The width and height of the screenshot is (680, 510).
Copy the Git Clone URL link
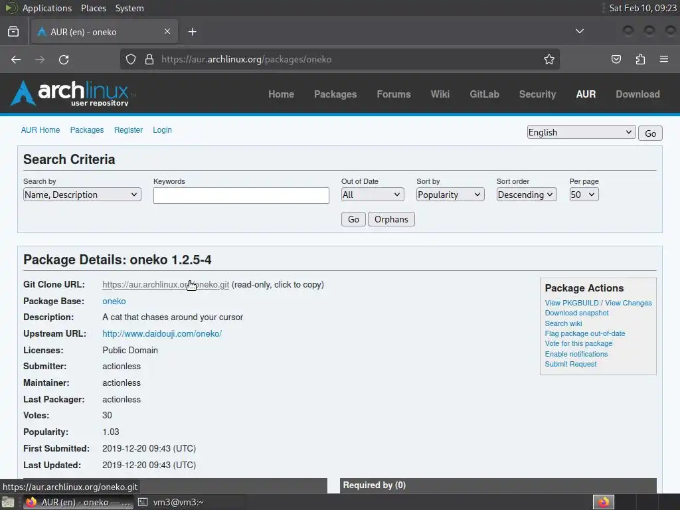pos(165,284)
